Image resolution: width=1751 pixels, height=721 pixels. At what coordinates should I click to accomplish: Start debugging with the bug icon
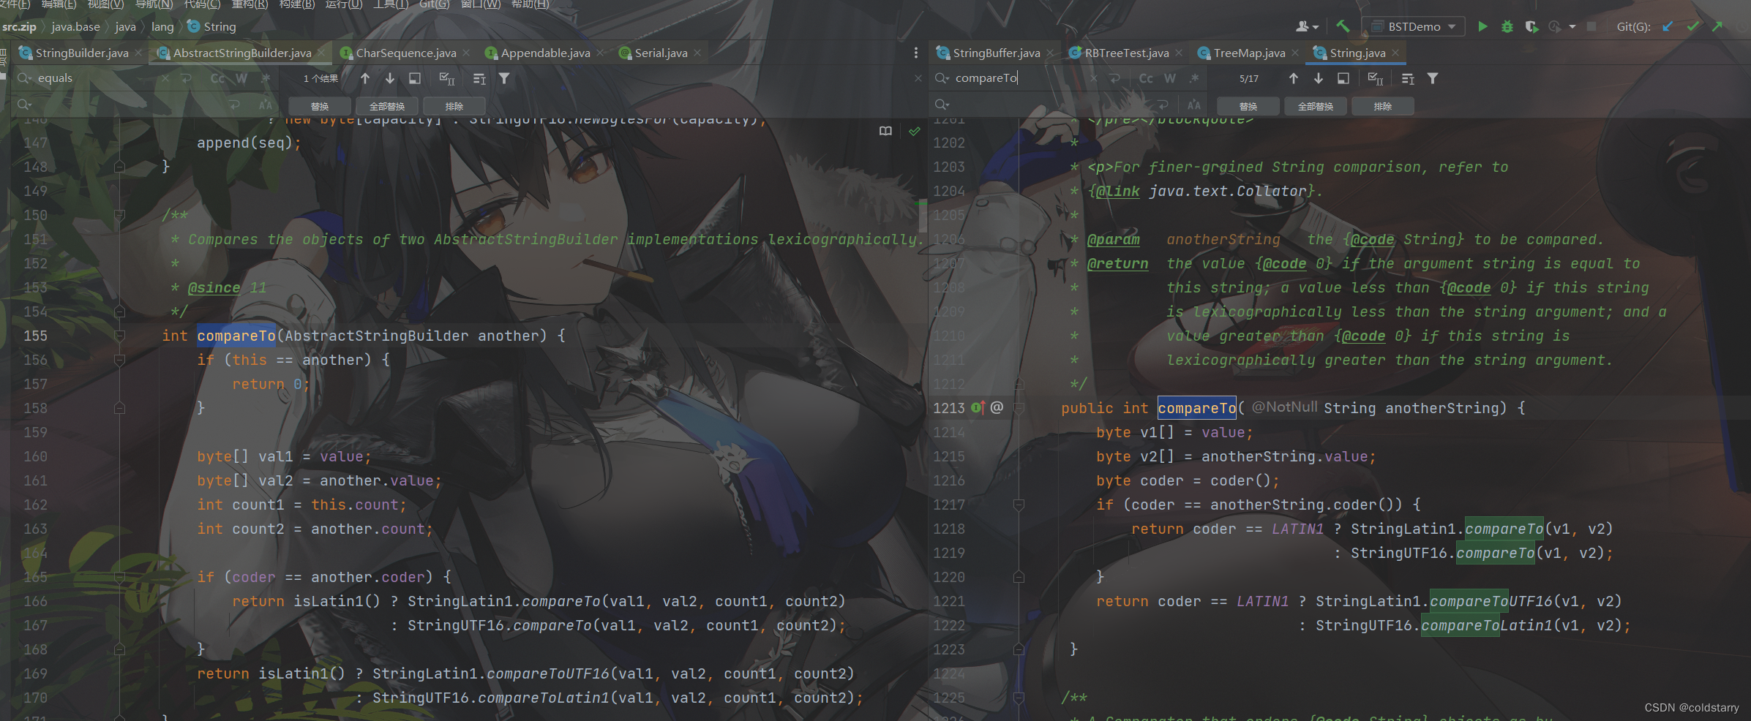pos(1507,26)
